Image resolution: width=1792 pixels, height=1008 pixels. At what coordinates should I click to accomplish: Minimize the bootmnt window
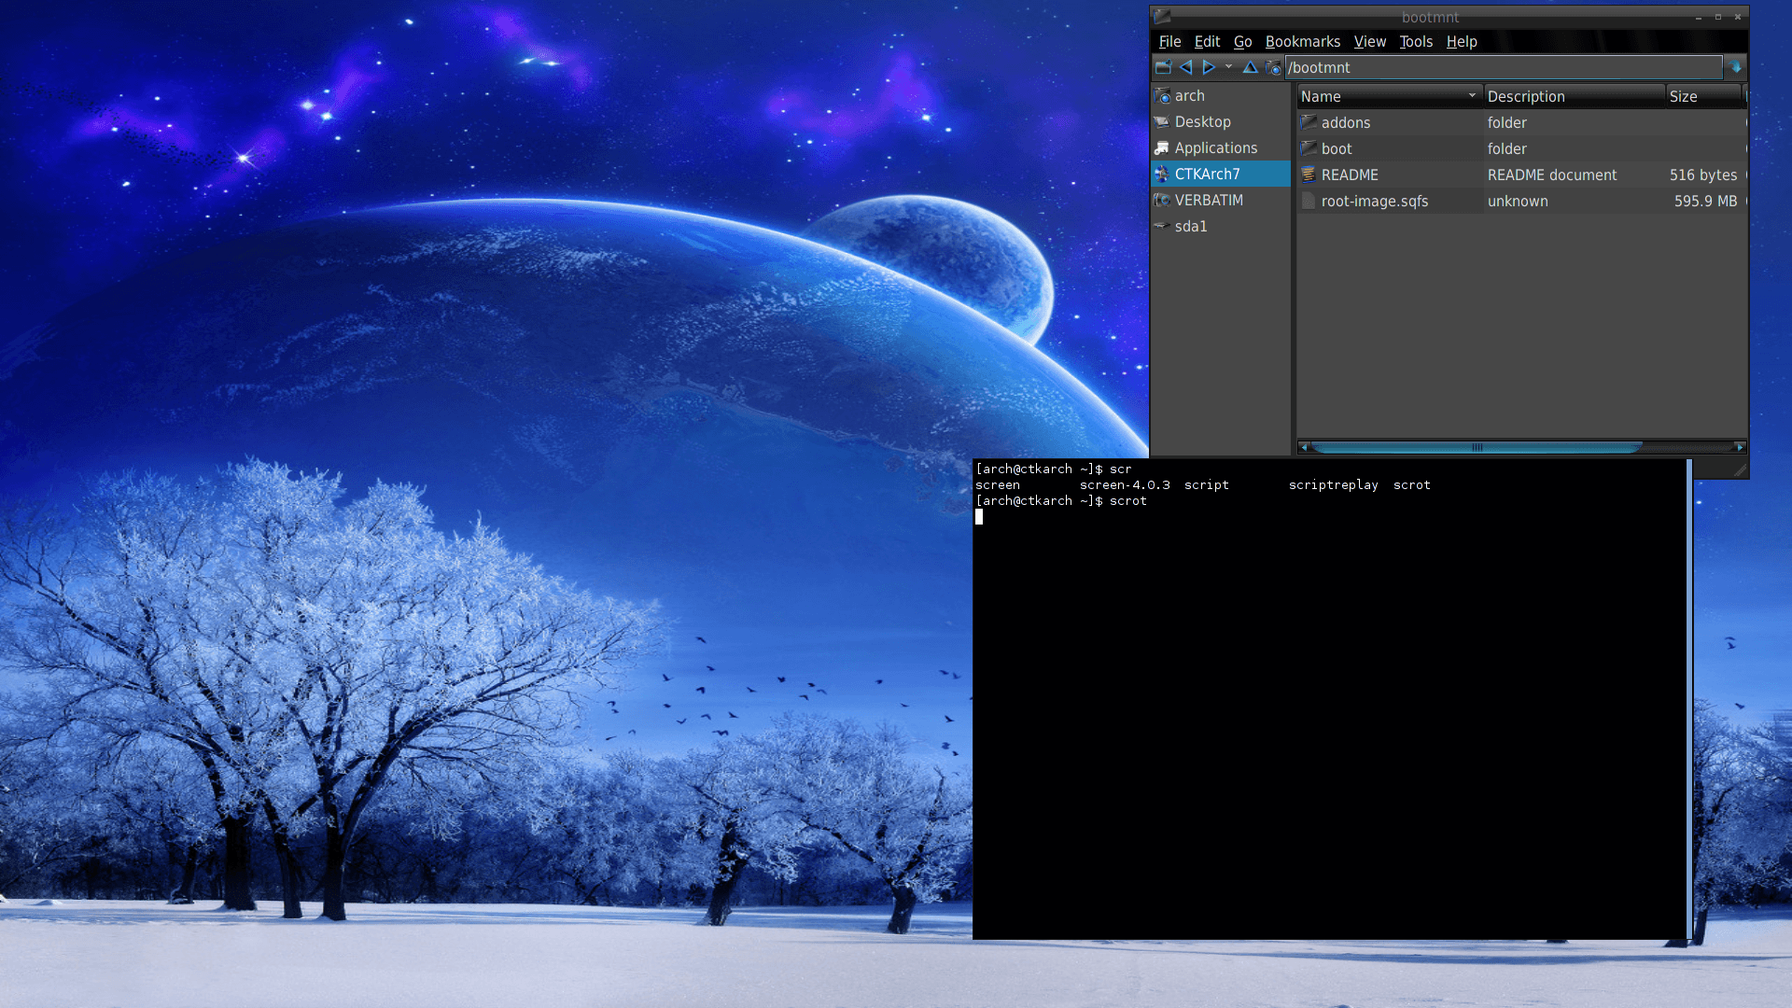tap(1699, 17)
